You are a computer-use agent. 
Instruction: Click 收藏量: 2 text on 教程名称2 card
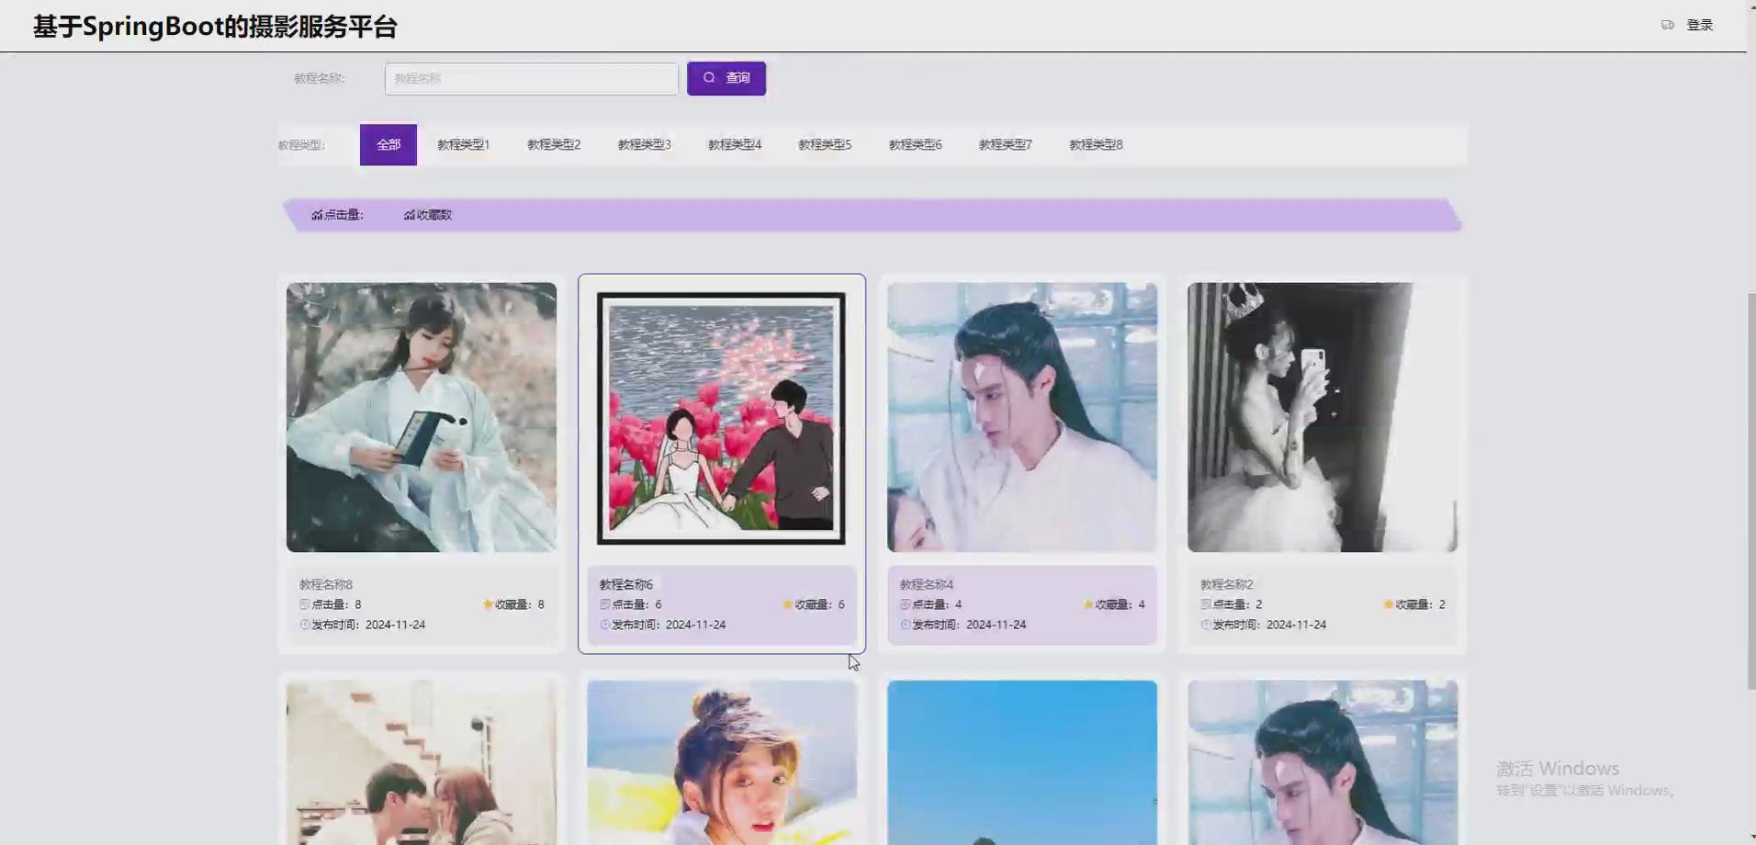(1420, 604)
